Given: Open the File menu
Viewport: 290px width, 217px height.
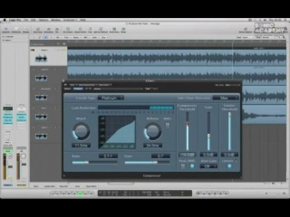Looking at the screenshot, I should (x=26, y=20).
